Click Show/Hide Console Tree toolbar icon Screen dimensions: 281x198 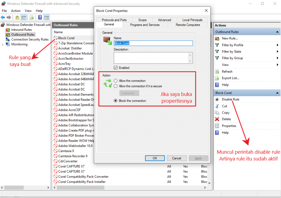(24, 17)
